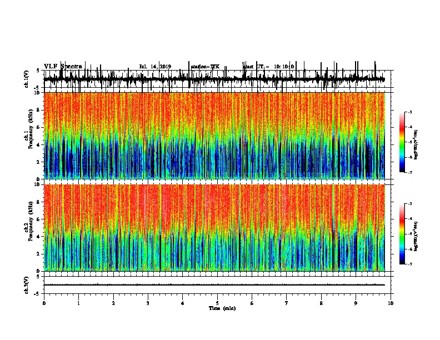Click inside the ch.2 spectrogram panel
The height and width of the screenshot is (340, 440).
pos(214,228)
